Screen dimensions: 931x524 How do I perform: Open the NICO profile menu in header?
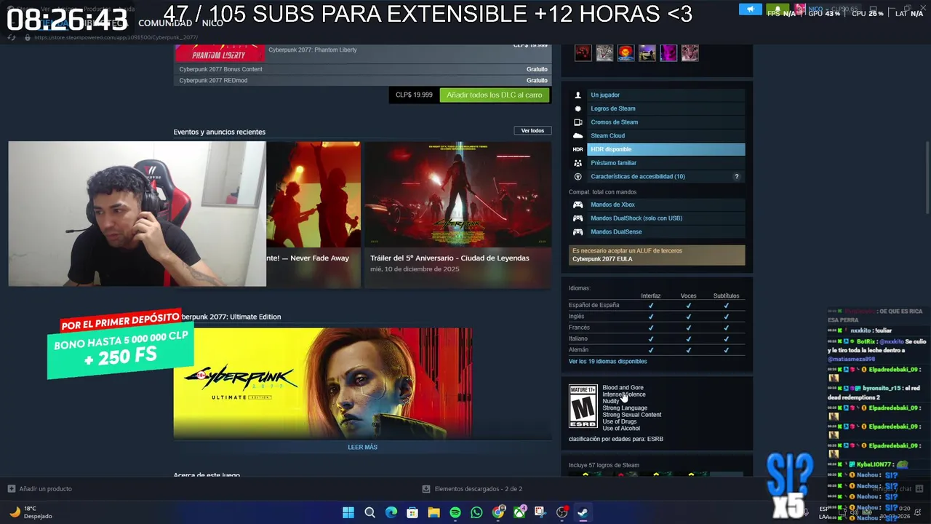tap(212, 23)
